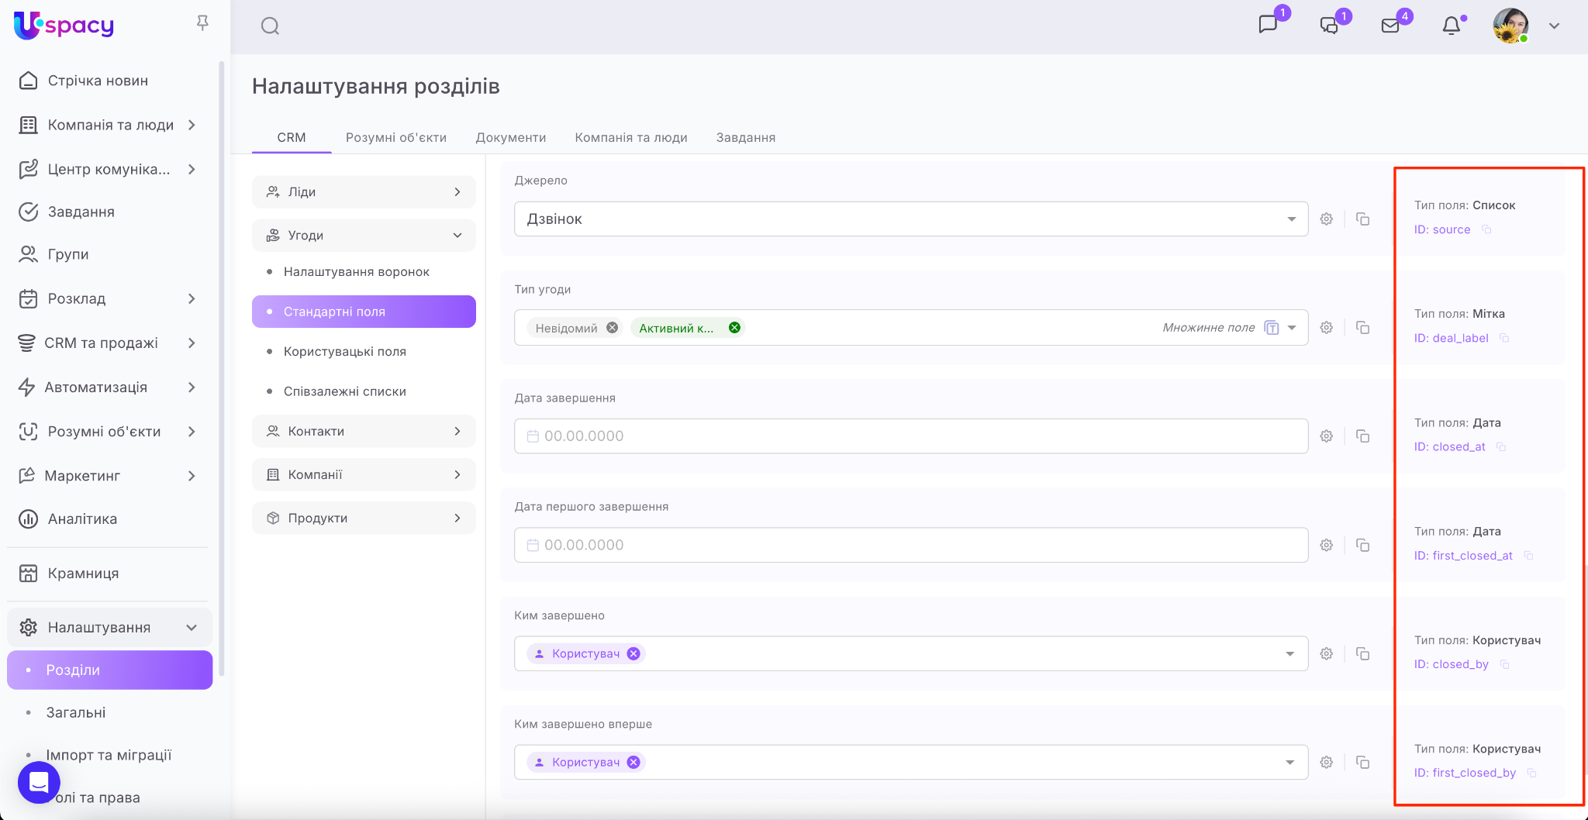Click the search magnifier icon

pyautogui.click(x=270, y=26)
